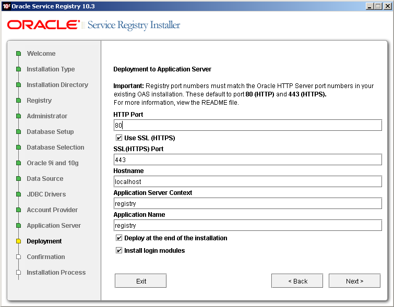394x307 pixels.
Task: Select the Database Selection step label
Action: tap(55, 148)
